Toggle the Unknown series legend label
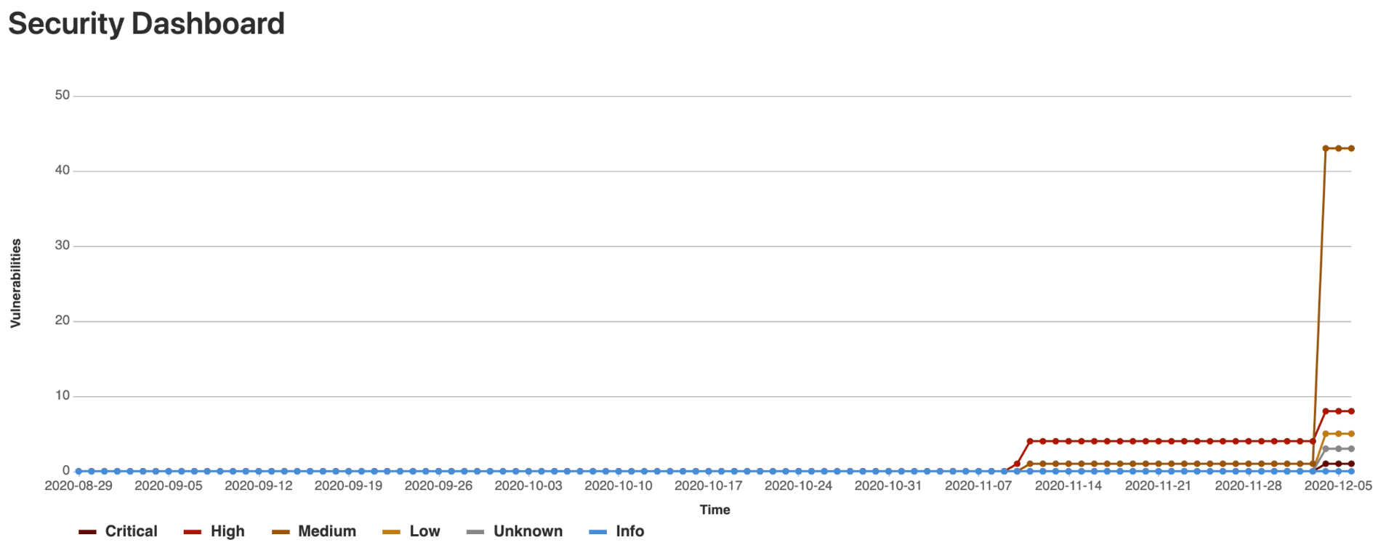 [528, 531]
